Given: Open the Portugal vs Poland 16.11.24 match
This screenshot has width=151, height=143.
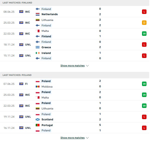Looking at the screenshot, I should (x=75, y=128).
